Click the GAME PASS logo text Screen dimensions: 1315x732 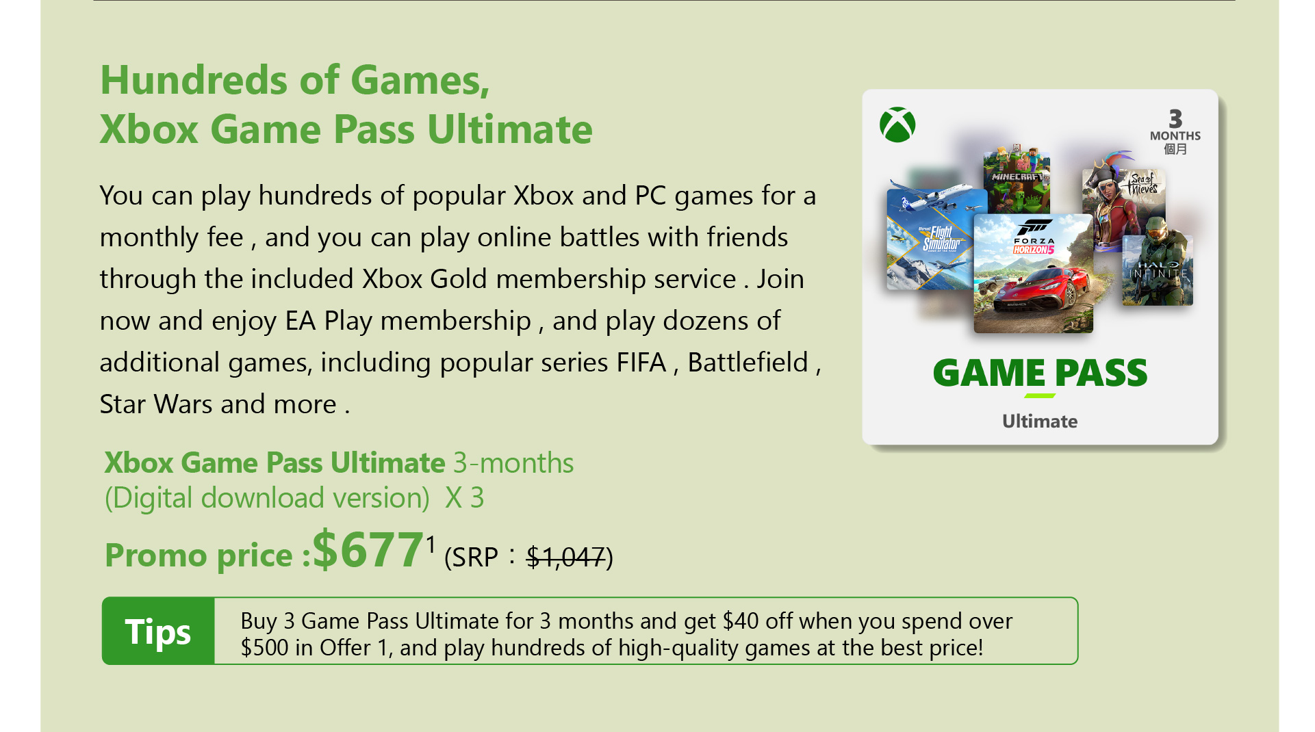click(x=1040, y=374)
